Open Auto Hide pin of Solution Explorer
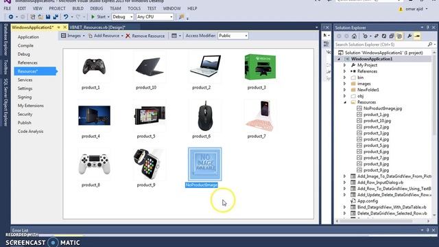This screenshot has height=247, width=439. [x=428, y=27]
